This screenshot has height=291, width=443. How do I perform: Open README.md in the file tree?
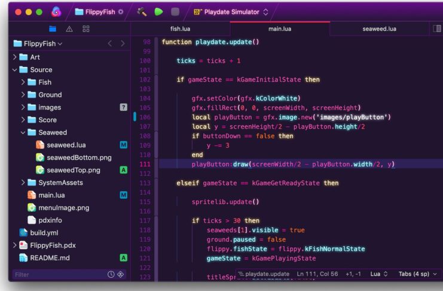click(50, 257)
